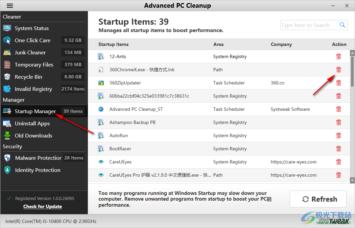This screenshot has height=228, width=355.
Task: Delete the BootRacer startup item
Action: 338,149
